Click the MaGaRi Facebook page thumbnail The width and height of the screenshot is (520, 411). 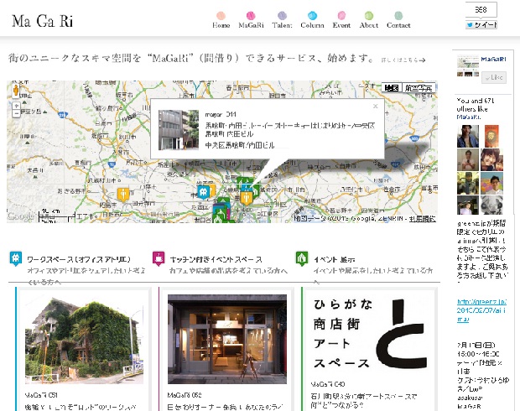(x=468, y=66)
